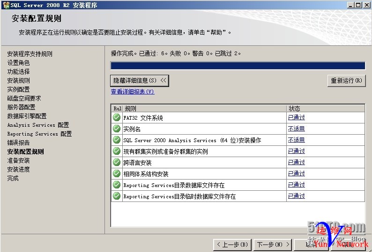Proceed with 下一步(N) button
The height and width of the screenshot is (252, 372).
point(273,245)
